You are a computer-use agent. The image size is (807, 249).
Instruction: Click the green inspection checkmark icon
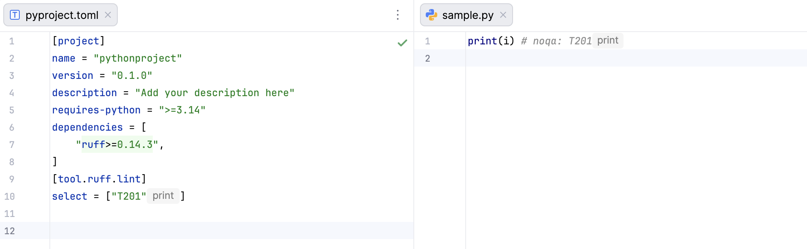[402, 43]
